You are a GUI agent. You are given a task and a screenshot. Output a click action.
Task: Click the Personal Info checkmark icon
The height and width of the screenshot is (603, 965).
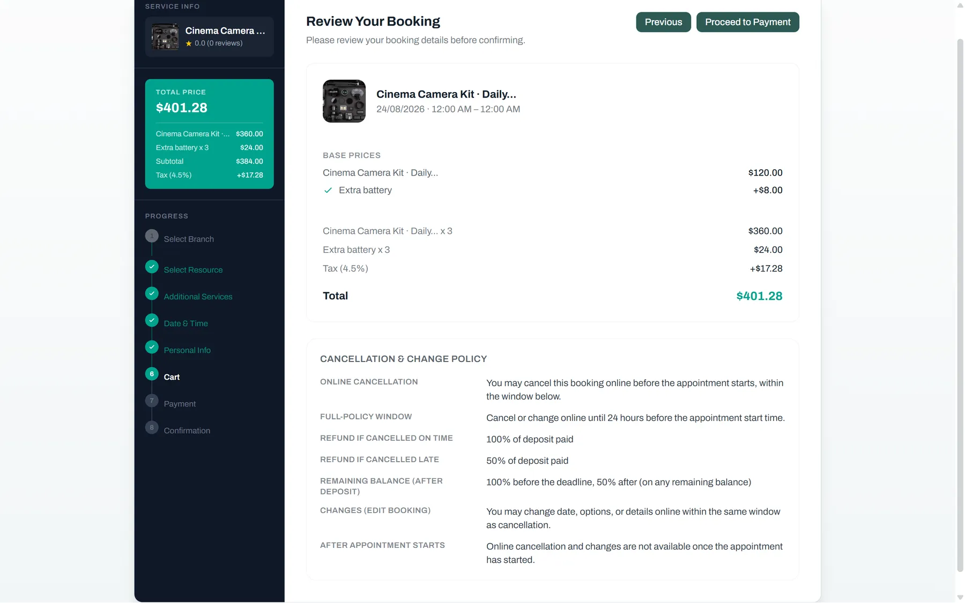152,347
